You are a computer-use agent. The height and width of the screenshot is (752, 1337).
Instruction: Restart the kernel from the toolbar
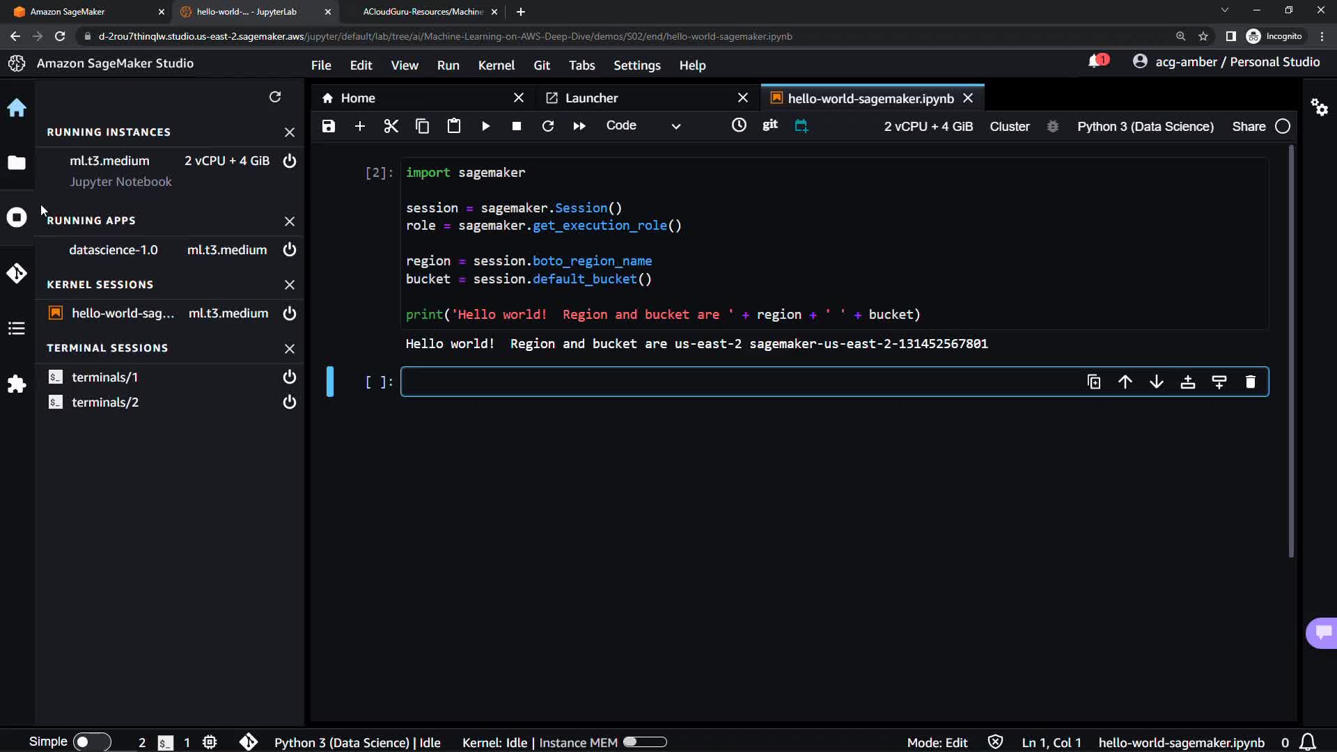tap(548, 126)
